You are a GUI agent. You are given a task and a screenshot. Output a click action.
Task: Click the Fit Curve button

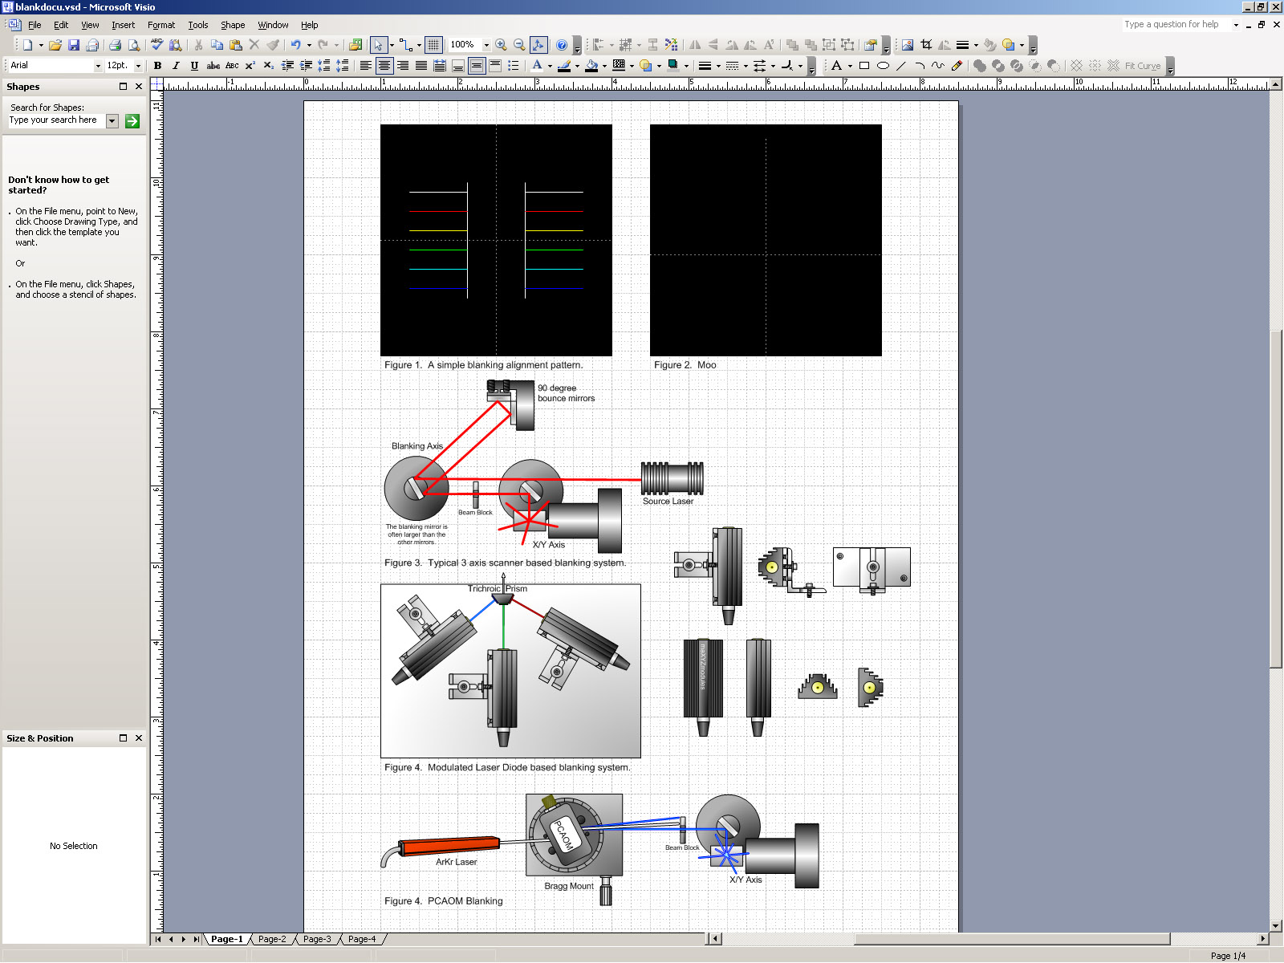point(1142,66)
